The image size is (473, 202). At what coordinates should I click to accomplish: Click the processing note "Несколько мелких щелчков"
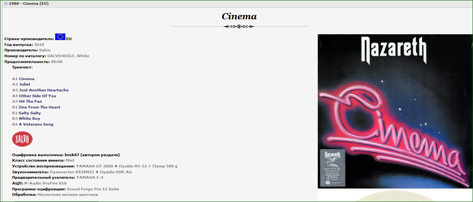click(x=68, y=195)
